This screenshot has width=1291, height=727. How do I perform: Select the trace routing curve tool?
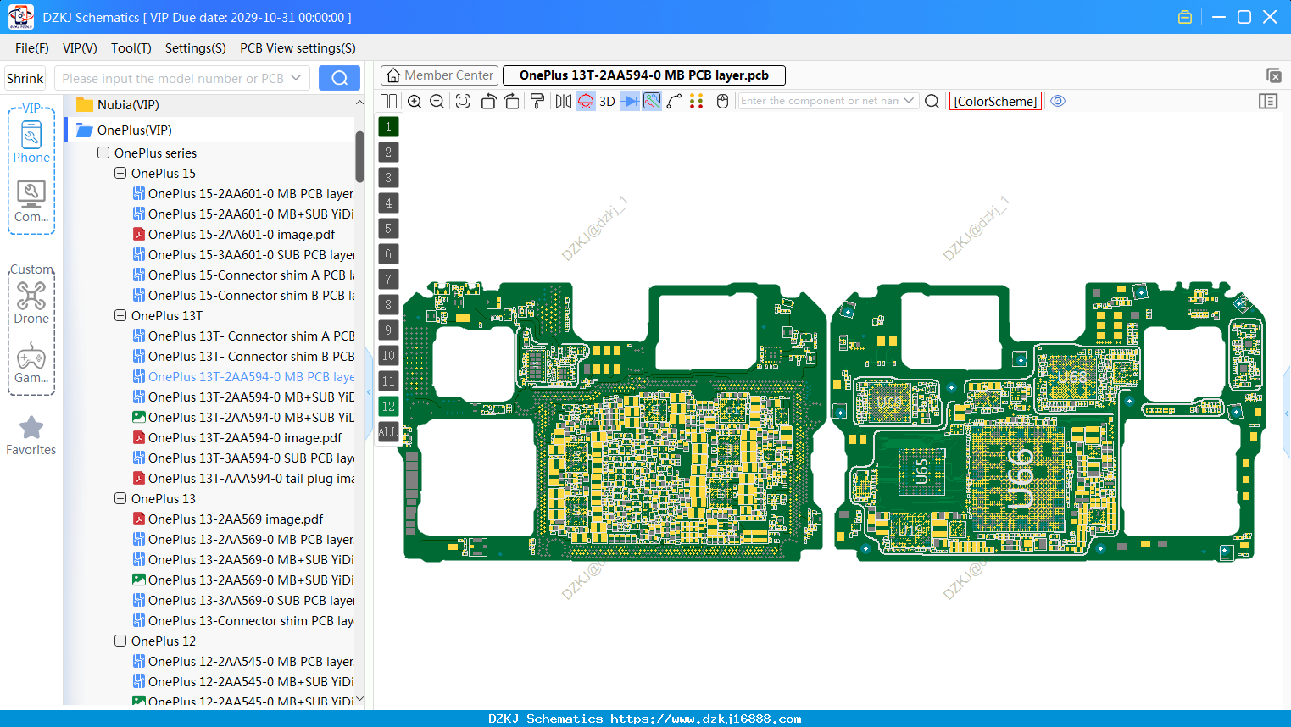tap(674, 102)
